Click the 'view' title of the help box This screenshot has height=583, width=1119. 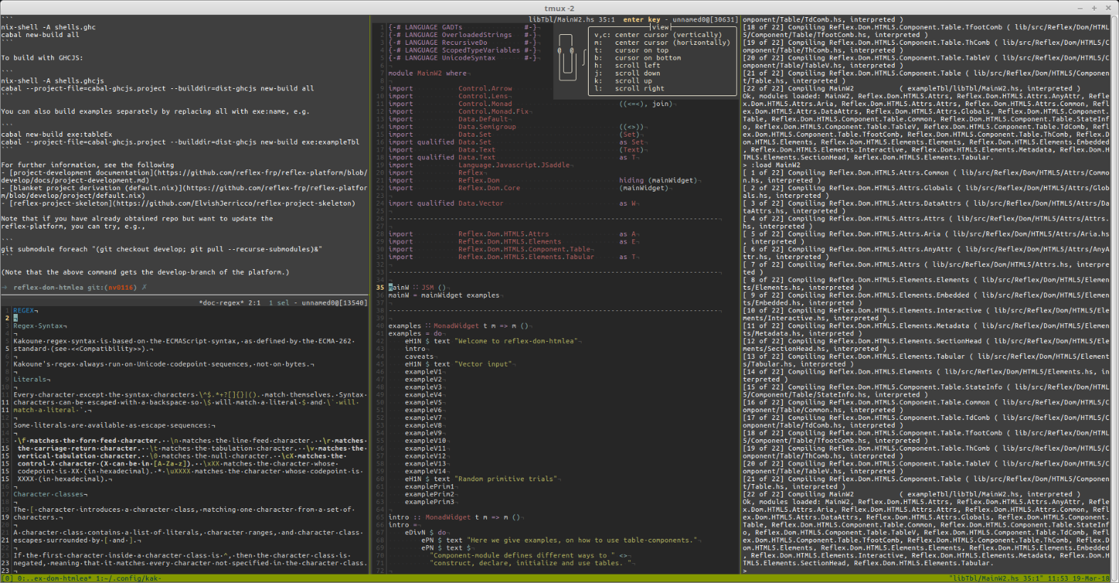[661, 27]
